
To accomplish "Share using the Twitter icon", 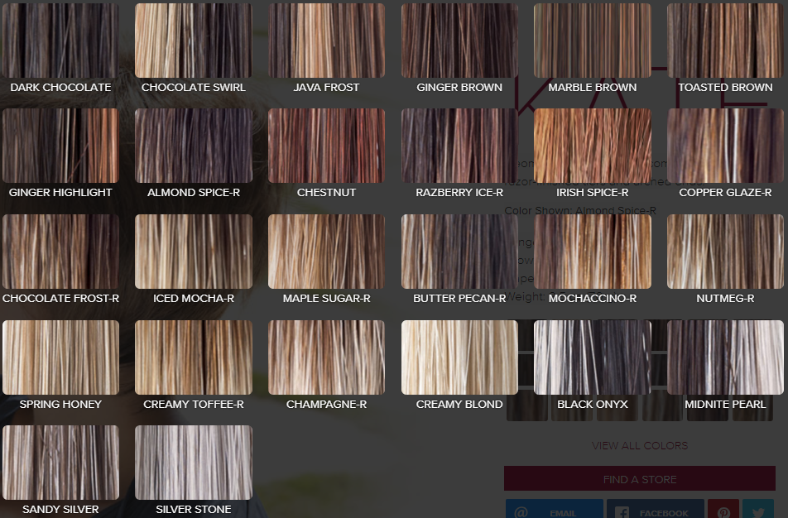I will [758, 508].
